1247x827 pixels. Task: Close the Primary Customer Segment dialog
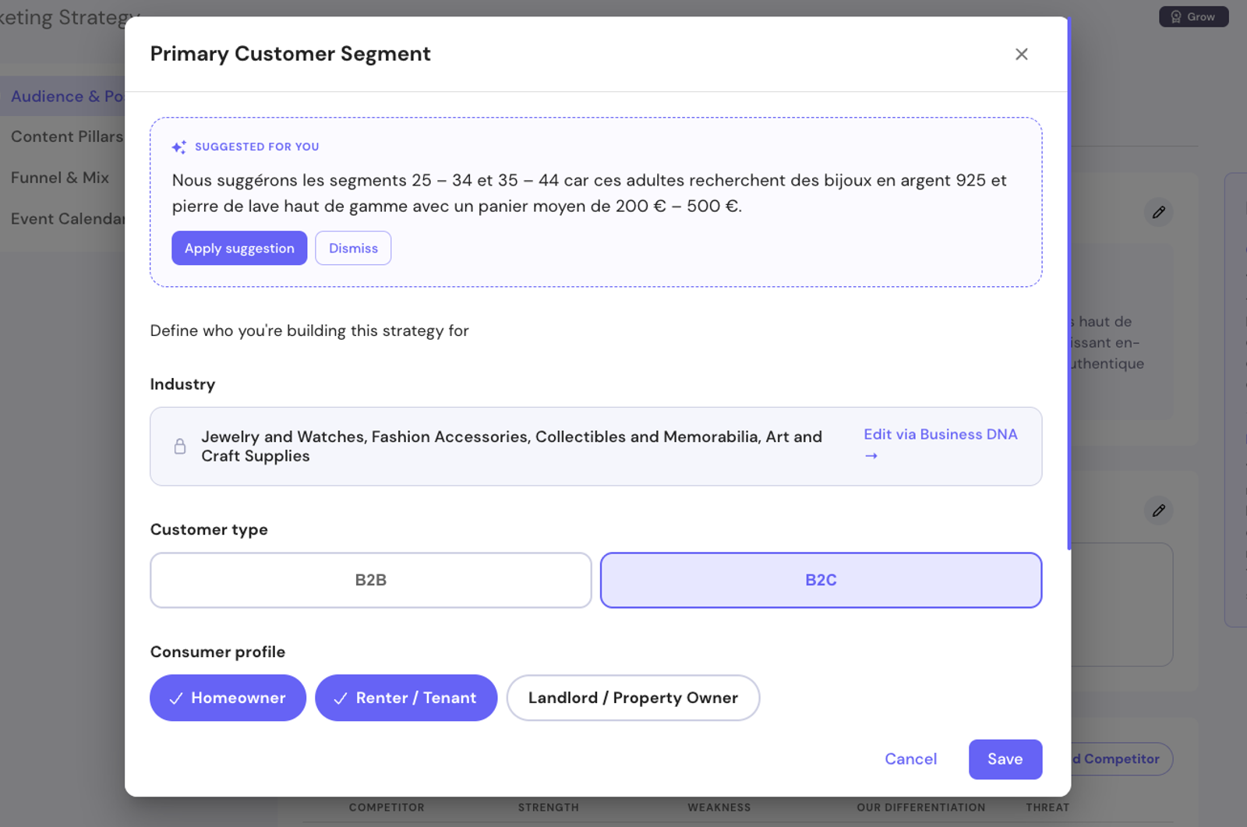pos(1021,54)
